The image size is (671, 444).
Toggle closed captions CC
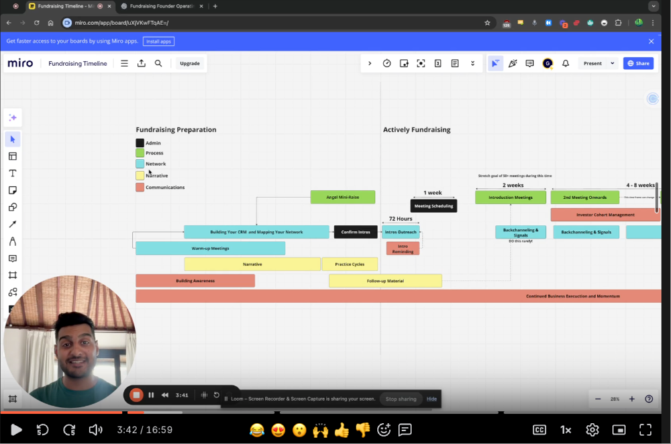(539, 429)
